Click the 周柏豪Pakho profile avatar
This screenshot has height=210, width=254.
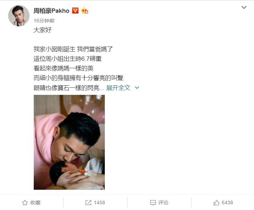click(19, 16)
